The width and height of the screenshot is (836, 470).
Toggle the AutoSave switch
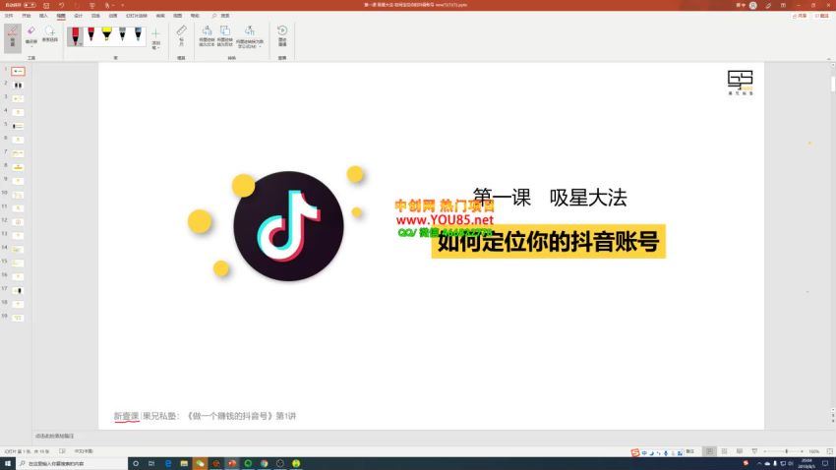30,5
